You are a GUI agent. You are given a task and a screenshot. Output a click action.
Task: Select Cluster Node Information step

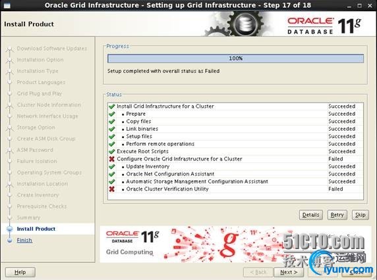[x=49, y=105]
